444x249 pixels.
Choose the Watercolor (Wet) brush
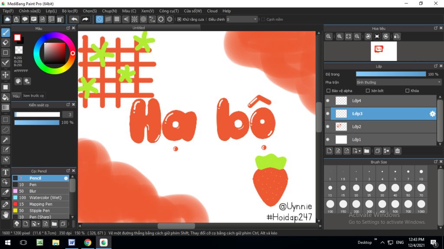tap(41, 198)
